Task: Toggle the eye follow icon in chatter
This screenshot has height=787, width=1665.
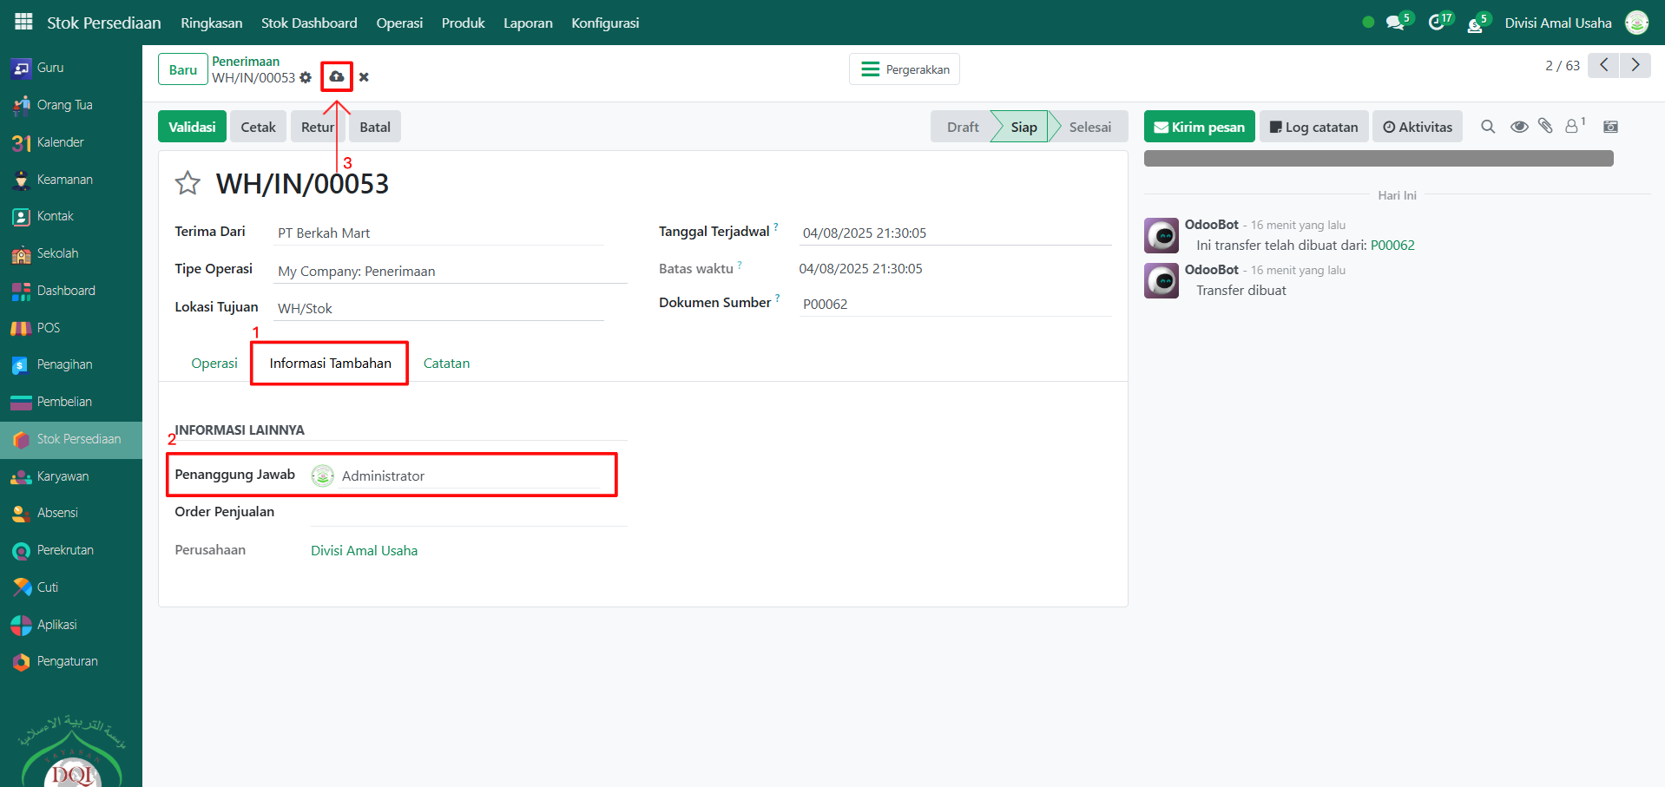Action: [x=1518, y=127]
